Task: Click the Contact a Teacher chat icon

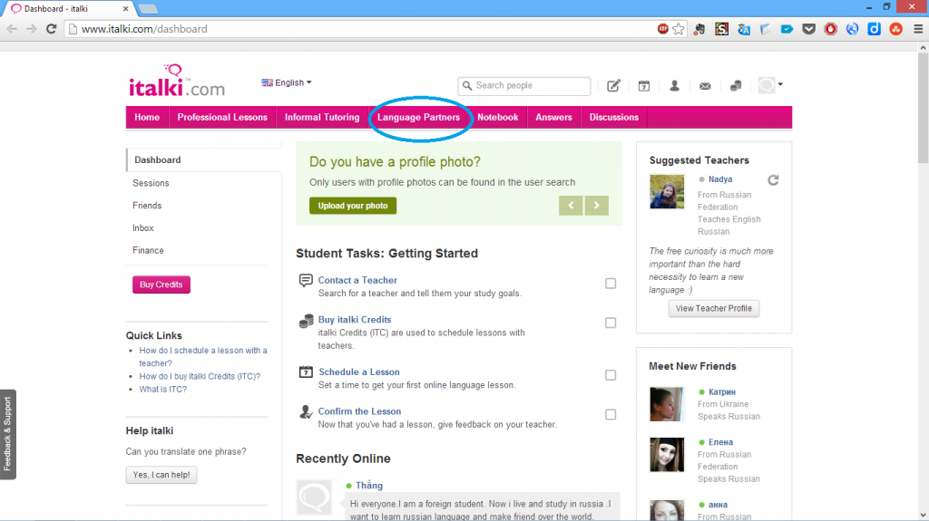Action: pyautogui.click(x=306, y=280)
